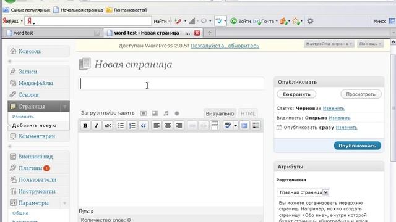Click the add image media icon
Image resolution: width=396 pixels, height=222 pixels.
coord(144,113)
